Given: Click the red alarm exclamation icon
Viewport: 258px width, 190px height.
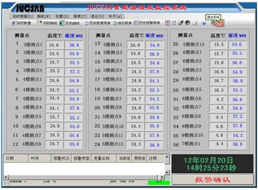Looking at the screenshot, I should click(x=168, y=23).
